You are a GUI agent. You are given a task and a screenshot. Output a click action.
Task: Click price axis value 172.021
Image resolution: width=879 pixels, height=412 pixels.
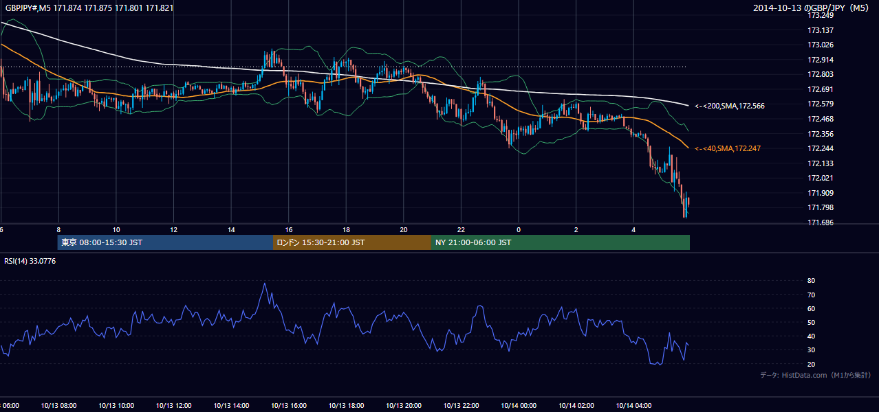(x=820, y=178)
